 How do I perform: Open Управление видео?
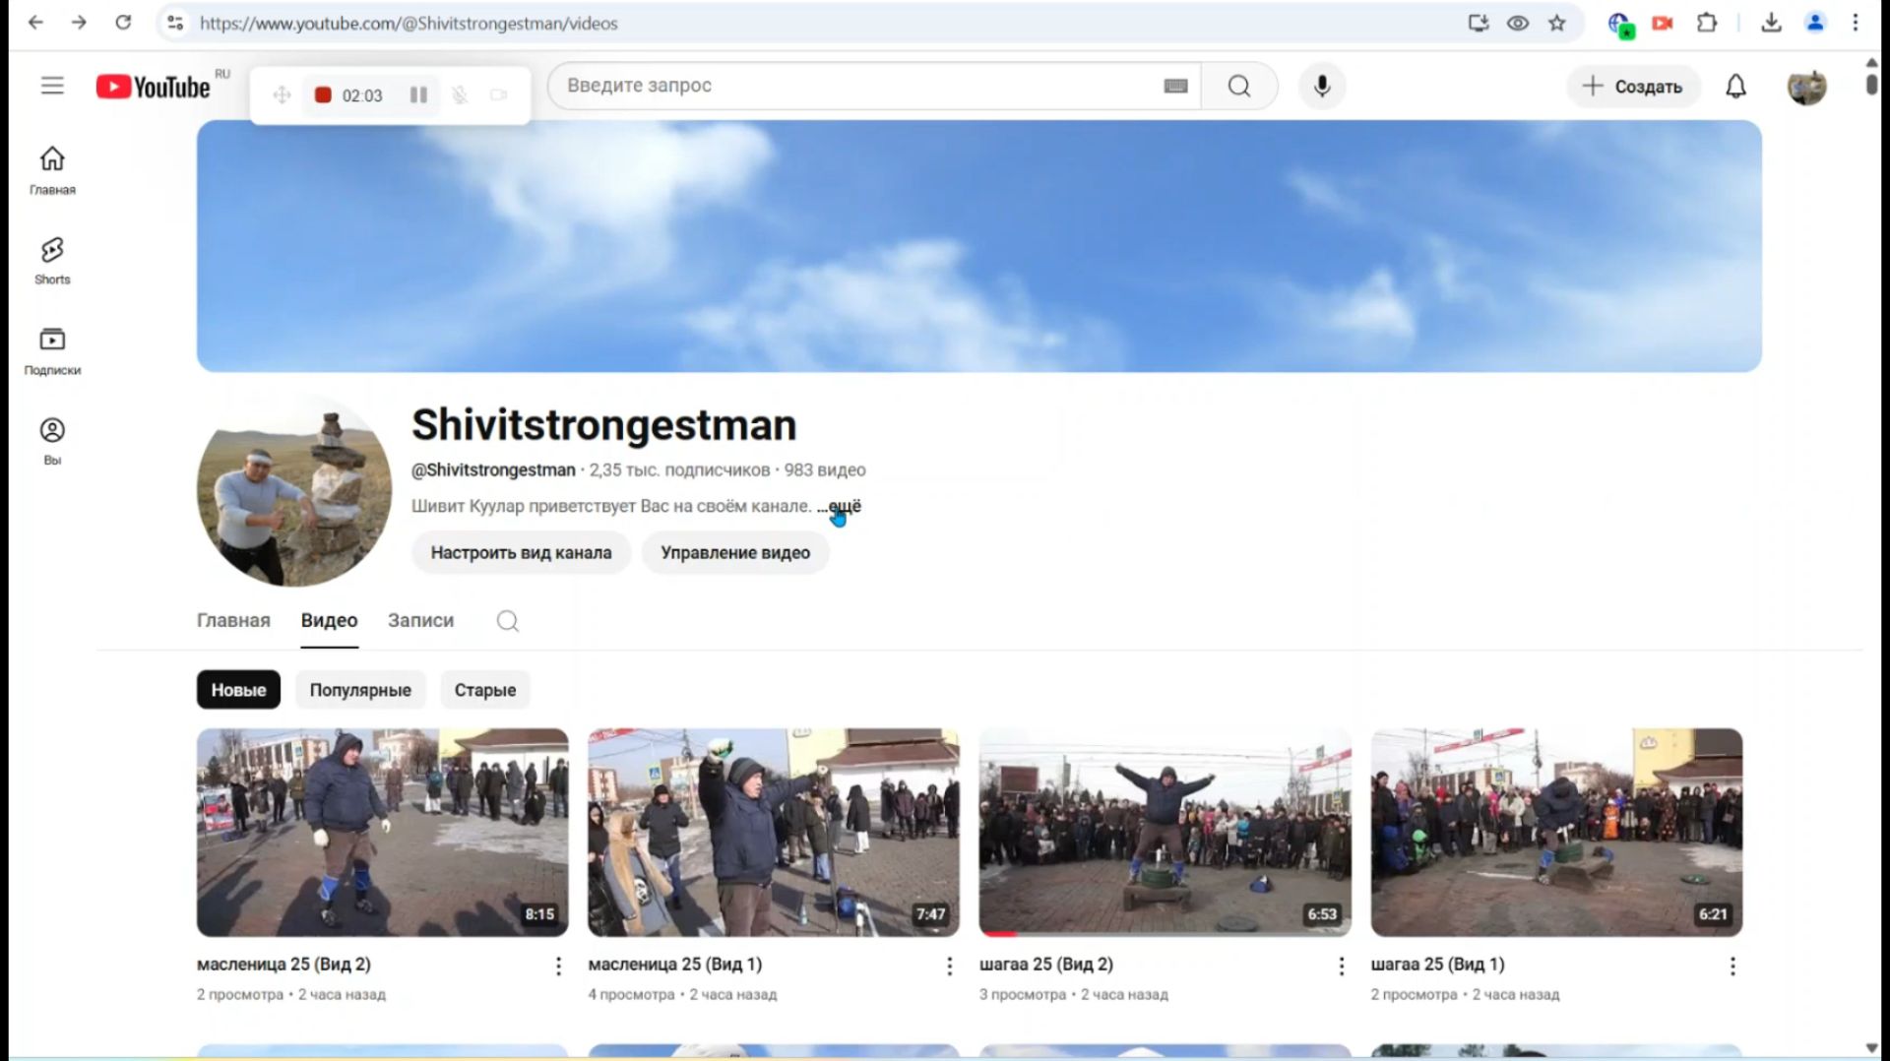(x=735, y=552)
